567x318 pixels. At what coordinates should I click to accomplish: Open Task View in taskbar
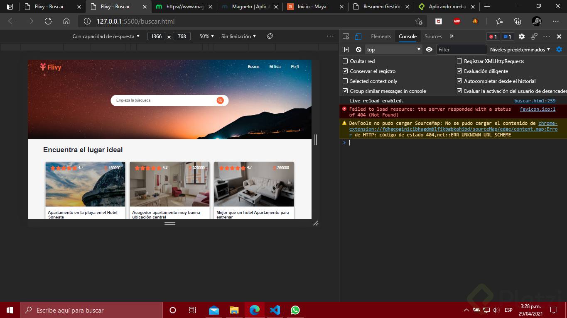click(x=193, y=310)
